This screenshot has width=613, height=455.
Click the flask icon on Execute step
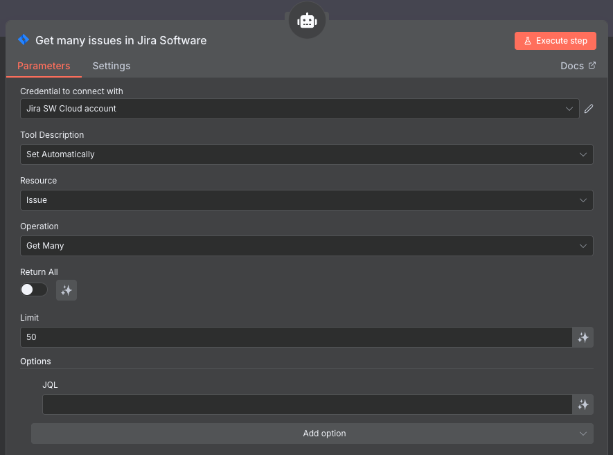coord(528,41)
